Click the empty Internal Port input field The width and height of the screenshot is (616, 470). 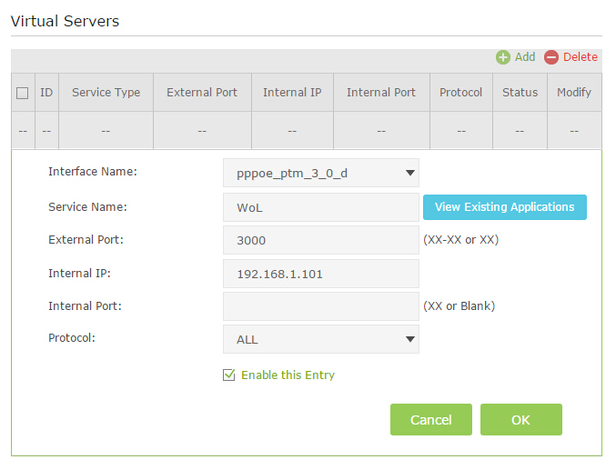point(321,306)
